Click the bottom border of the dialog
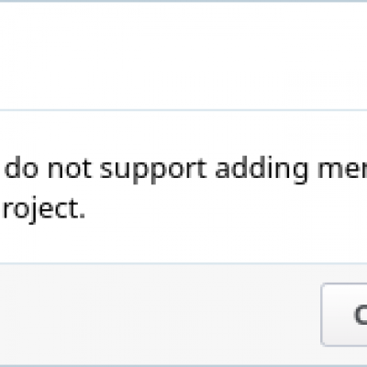Viewport: 367px width, 367px height. click(183, 365)
